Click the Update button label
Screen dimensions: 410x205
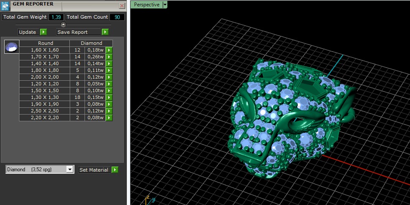pos(27,32)
